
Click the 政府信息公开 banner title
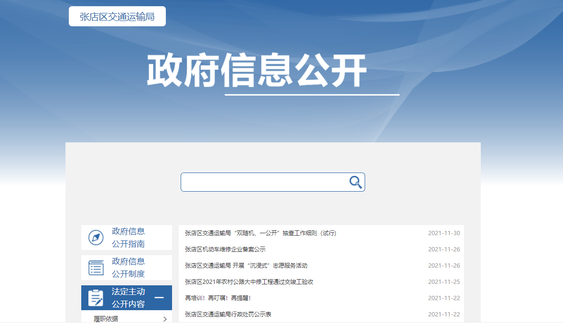click(257, 71)
